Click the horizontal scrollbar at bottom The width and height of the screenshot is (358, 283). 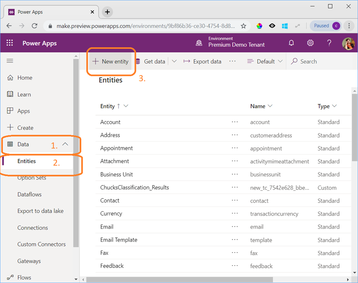pyautogui.click(x=179, y=279)
